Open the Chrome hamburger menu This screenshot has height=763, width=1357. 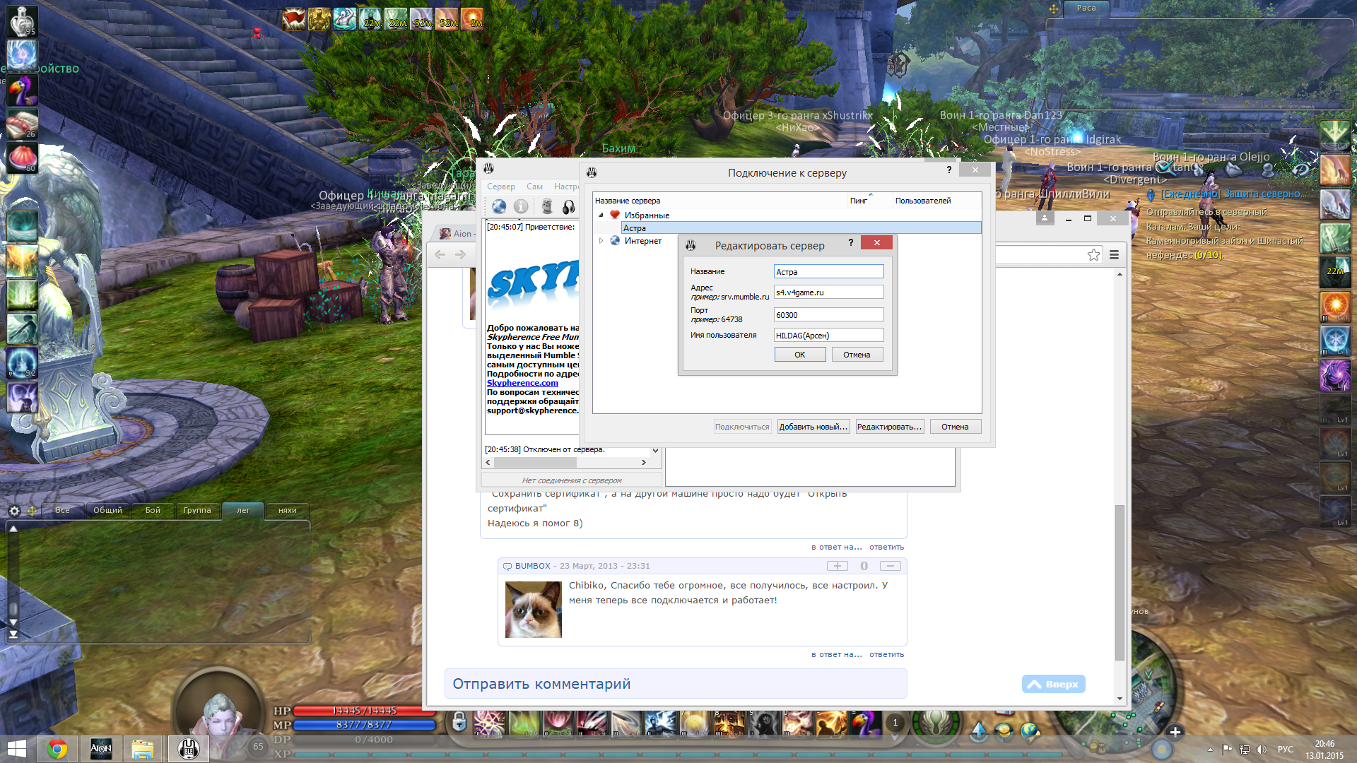point(1114,255)
